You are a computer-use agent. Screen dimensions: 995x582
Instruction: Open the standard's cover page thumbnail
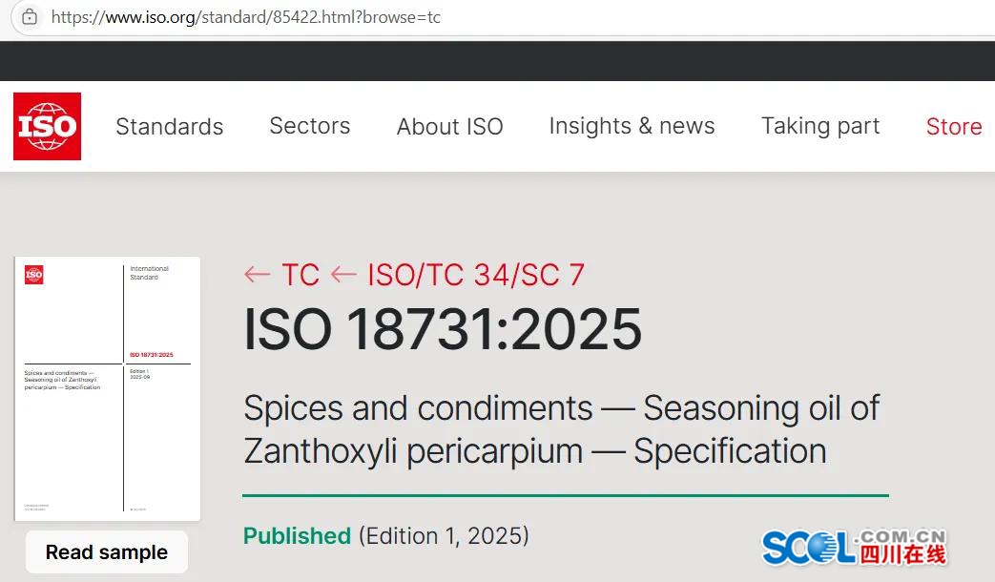[x=108, y=389]
